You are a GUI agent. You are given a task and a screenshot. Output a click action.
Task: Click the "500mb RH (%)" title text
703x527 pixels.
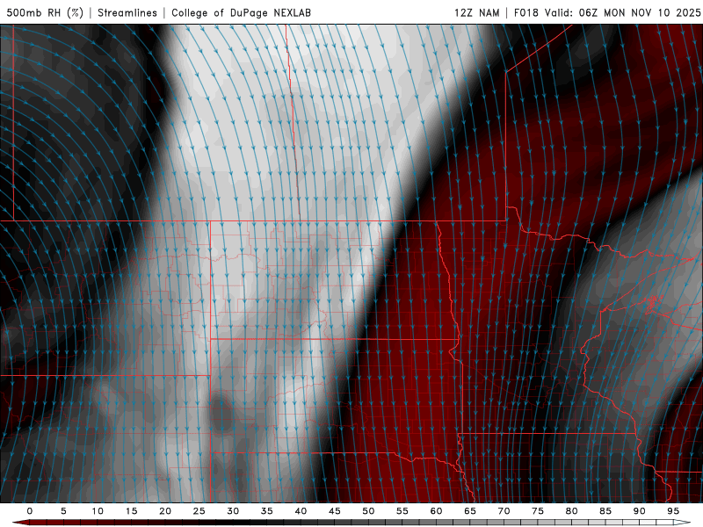tap(45, 12)
